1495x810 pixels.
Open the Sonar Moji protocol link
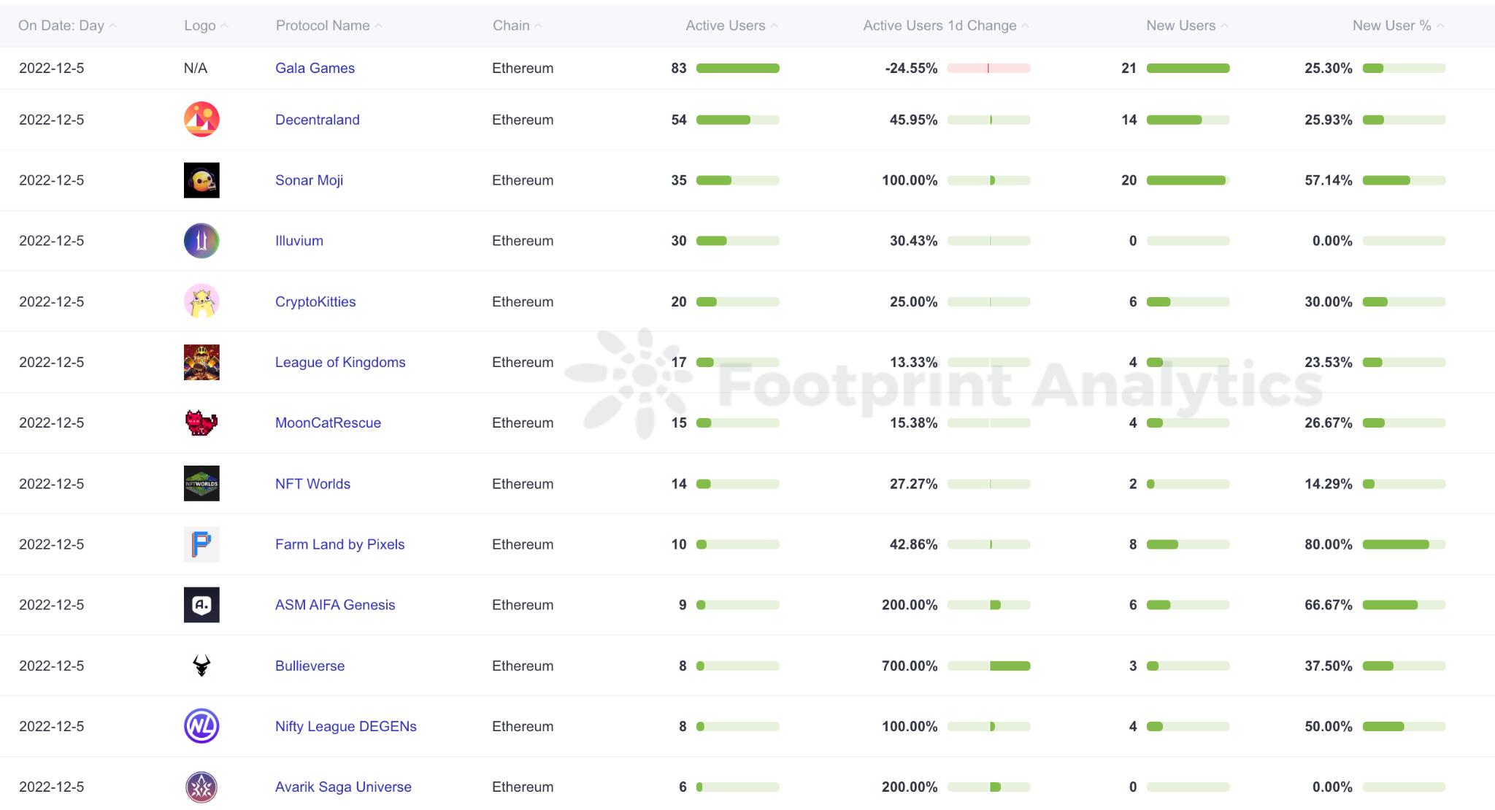tap(309, 180)
